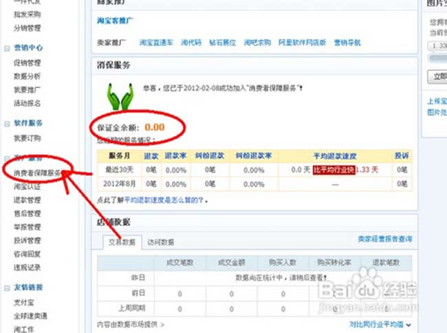
Task: Click the 比平均行业快 red badge
Action: (334, 170)
